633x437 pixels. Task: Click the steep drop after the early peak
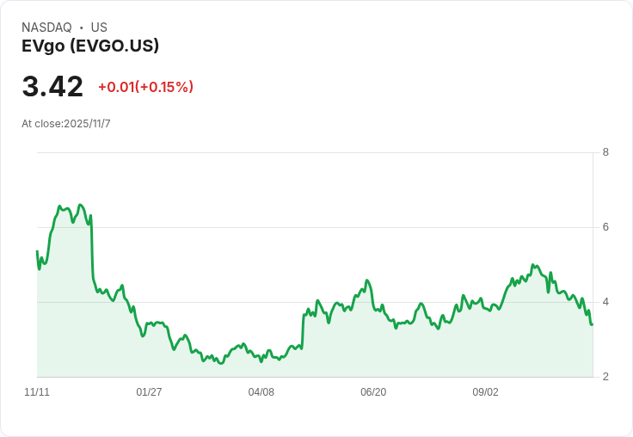coord(91,249)
